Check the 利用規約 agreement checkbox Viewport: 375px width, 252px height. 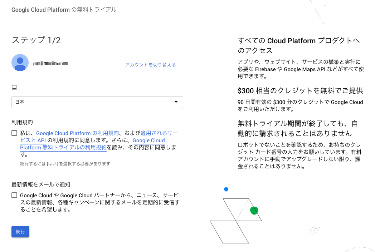(14, 133)
